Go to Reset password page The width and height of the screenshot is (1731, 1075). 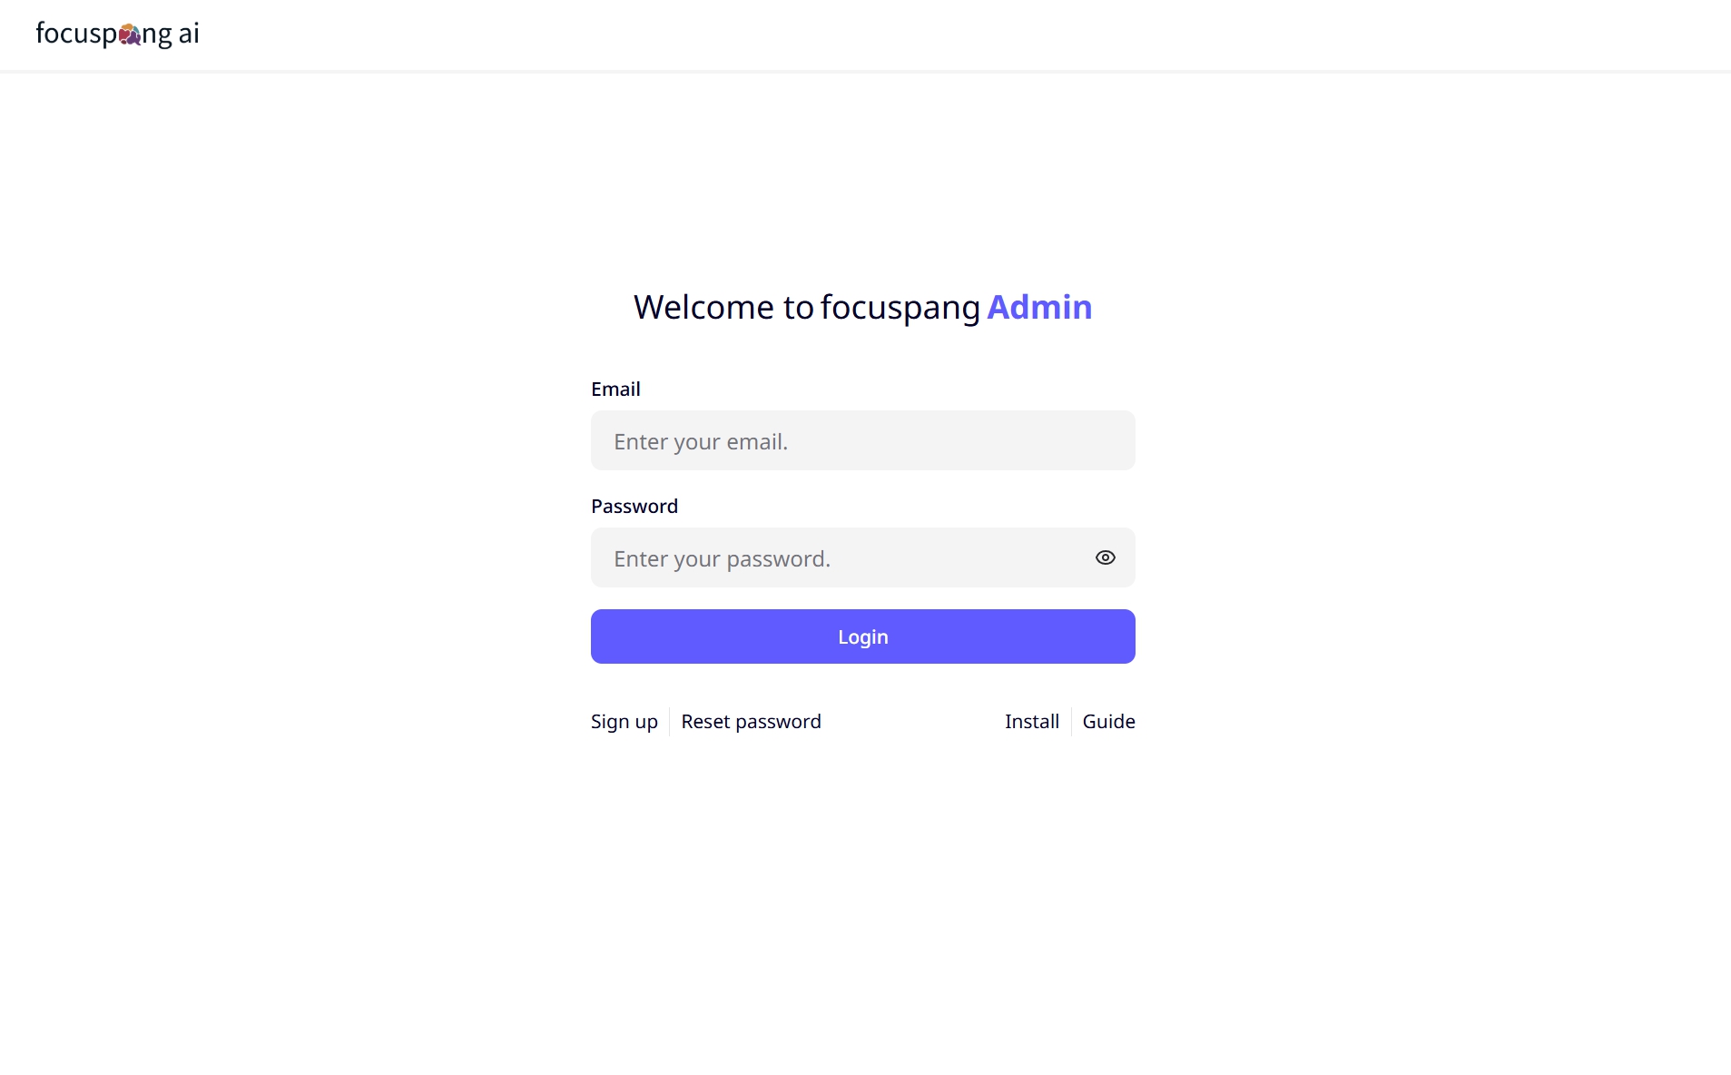(751, 722)
